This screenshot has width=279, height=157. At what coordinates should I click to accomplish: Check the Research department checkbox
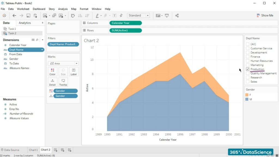pos(247,77)
